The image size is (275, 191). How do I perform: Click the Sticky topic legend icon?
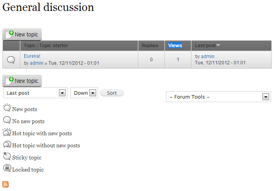(x=7, y=157)
